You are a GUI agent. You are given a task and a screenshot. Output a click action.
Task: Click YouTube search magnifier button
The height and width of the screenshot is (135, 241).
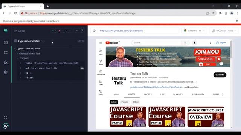tap(185, 43)
